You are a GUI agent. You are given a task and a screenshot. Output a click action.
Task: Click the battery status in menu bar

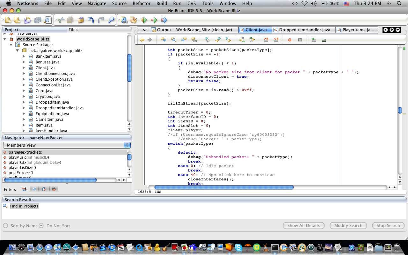(330, 4)
